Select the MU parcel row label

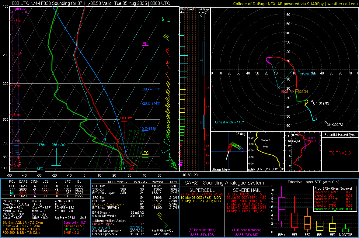click(x=12, y=196)
